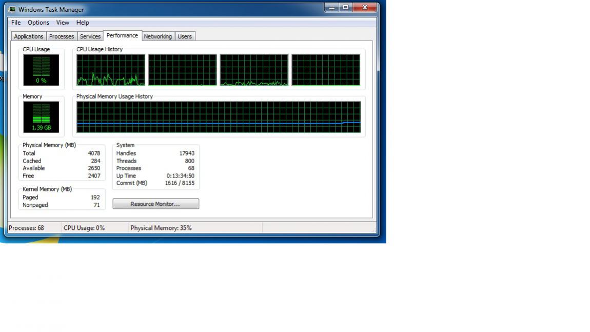
Task: Click the System Processes value 68
Action: click(191, 168)
